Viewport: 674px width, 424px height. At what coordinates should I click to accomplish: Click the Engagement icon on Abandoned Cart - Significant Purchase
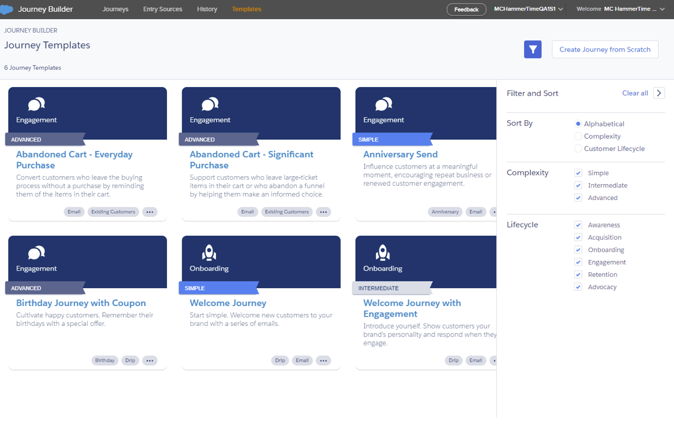coord(210,104)
